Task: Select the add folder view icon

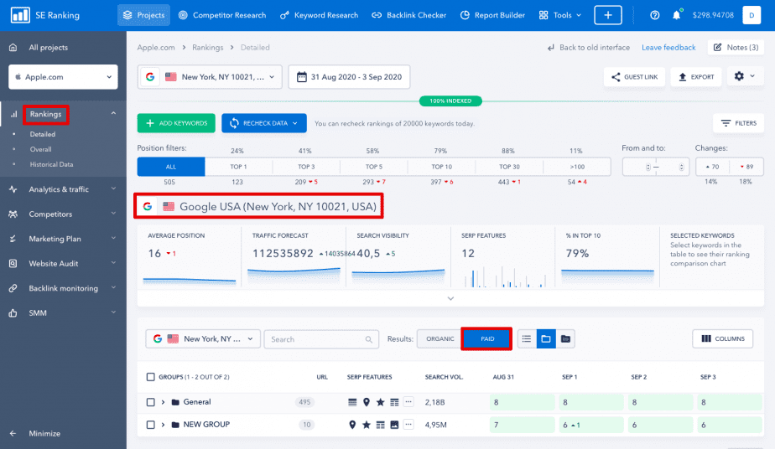Action: (x=565, y=339)
